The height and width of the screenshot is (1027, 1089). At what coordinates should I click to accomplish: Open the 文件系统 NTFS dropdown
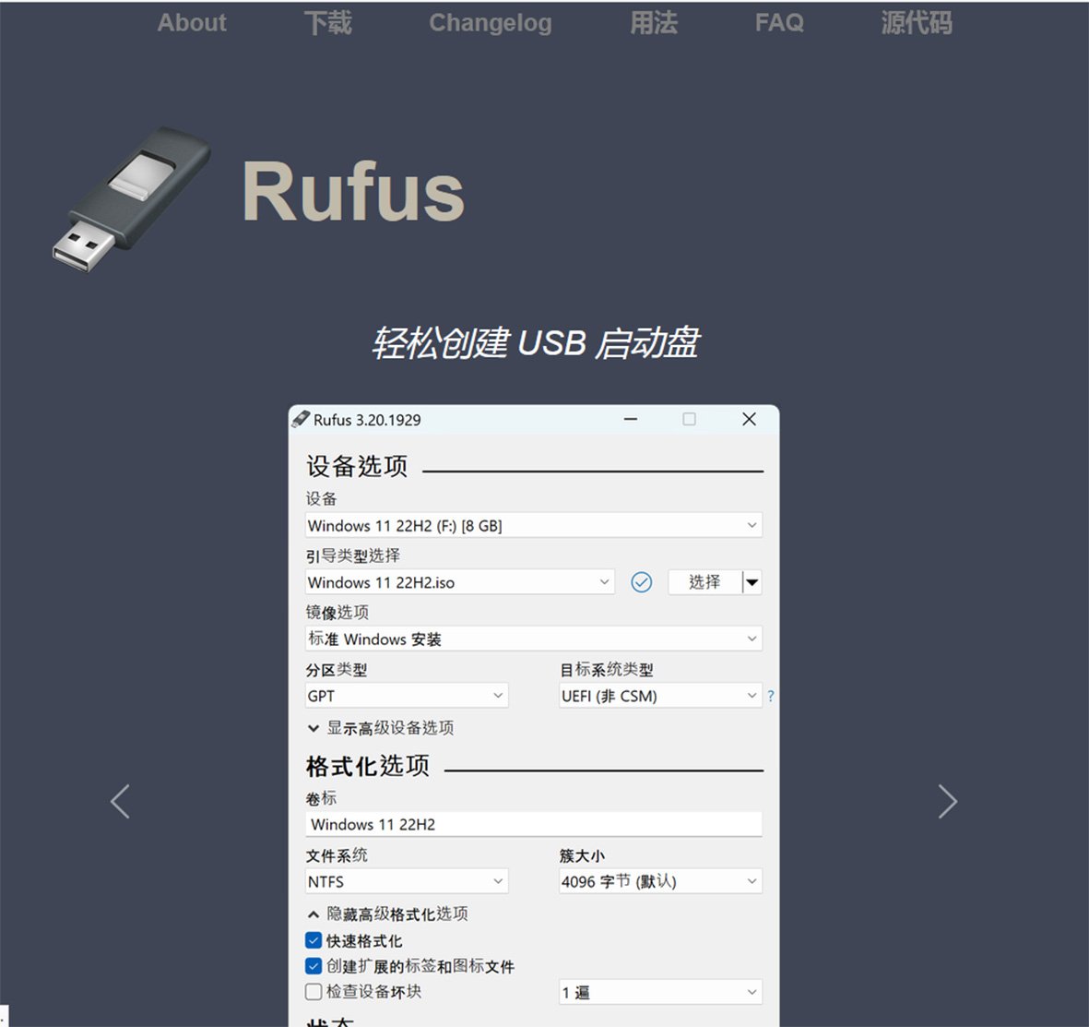pyautogui.click(x=407, y=881)
